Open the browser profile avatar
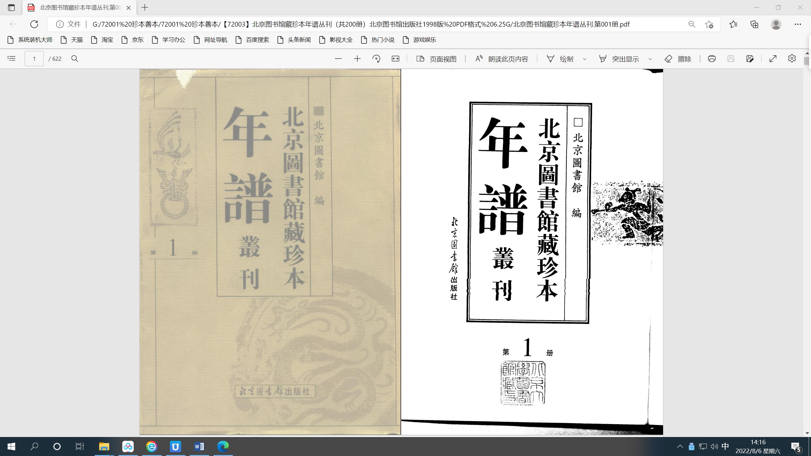Screen dimensions: 811x456 (776, 24)
